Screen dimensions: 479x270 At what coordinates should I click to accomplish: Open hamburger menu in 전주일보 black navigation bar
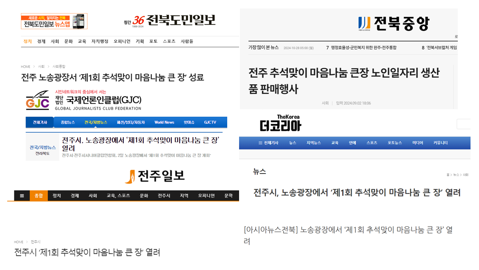[x=22, y=196]
